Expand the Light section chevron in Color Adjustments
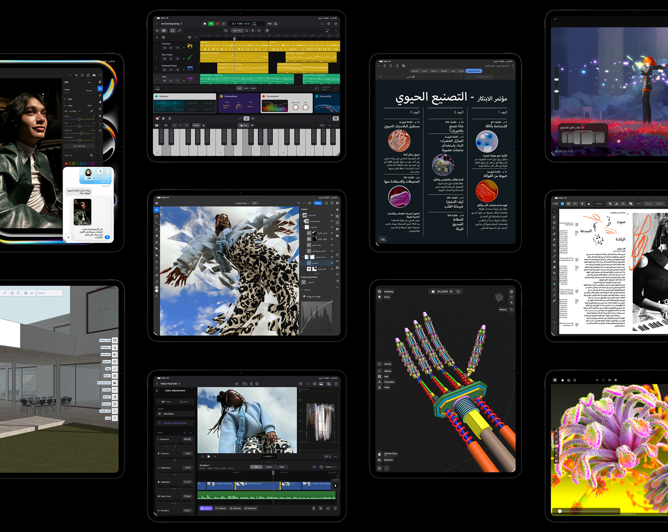 click(191, 432)
